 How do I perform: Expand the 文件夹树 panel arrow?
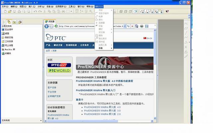click(41, 120)
